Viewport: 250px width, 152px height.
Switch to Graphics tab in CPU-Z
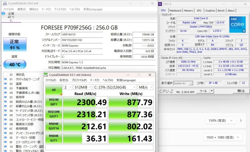tap(210, 10)
